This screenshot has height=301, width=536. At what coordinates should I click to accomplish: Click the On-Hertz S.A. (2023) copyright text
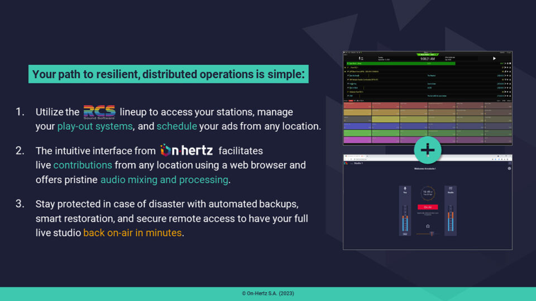[268, 293]
